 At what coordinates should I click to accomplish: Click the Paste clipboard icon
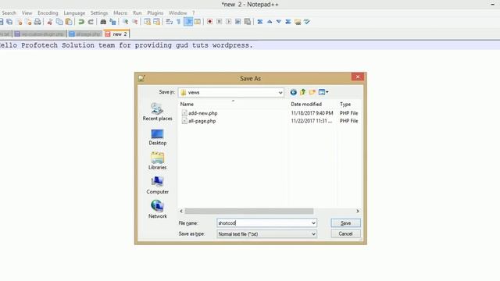(x=69, y=22)
